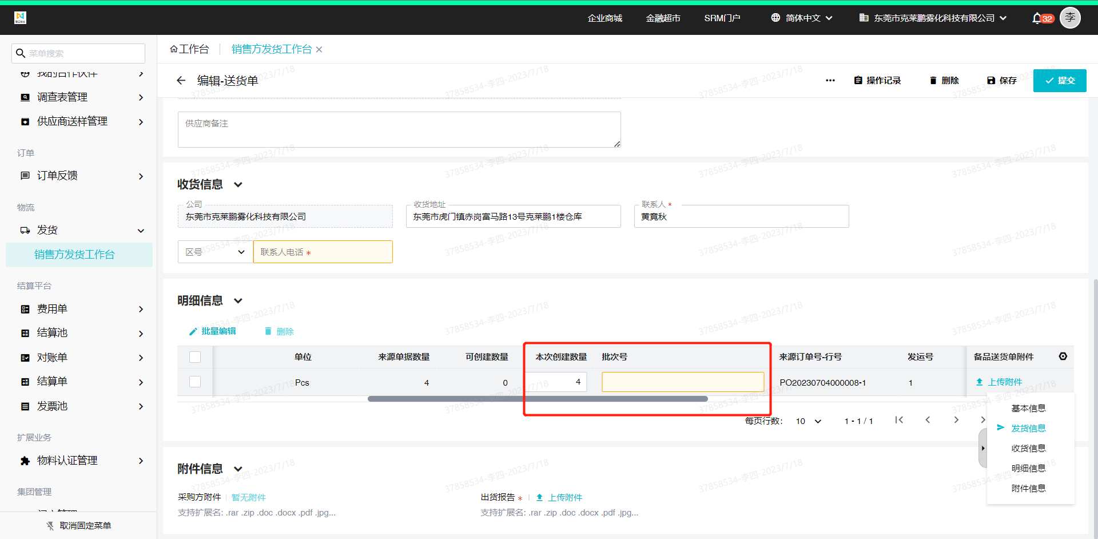This screenshot has width=1098, height=539.
Task: Click the back arrow beside 编辑-送货单
Action: (x=181, y=81)
